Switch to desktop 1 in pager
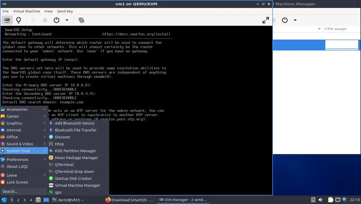 12,200
